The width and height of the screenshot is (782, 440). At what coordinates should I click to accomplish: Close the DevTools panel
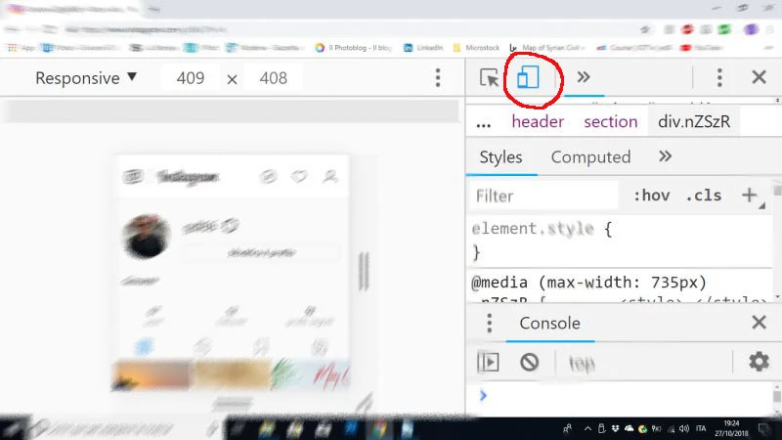[760, 77]
